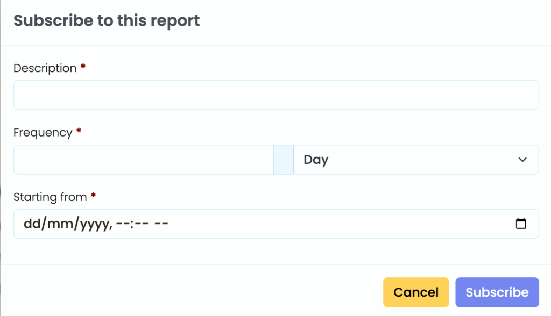
Task: Expand the Day frequency unit selector
Action: tap(416, 160)
